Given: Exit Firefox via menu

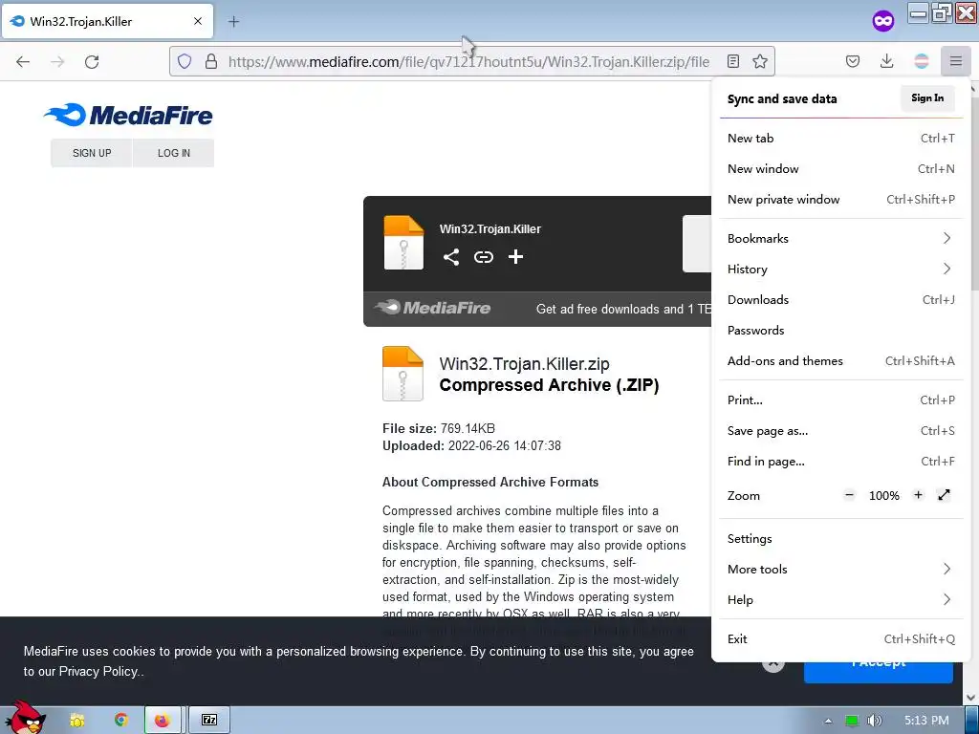Looking at the screenshot, I should point(841,639).
